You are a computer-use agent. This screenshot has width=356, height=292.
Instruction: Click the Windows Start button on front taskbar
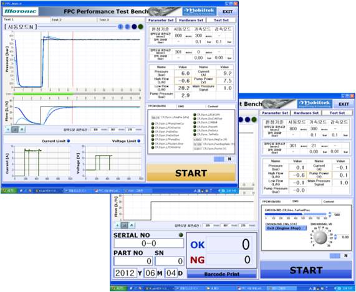coord(118,289)
